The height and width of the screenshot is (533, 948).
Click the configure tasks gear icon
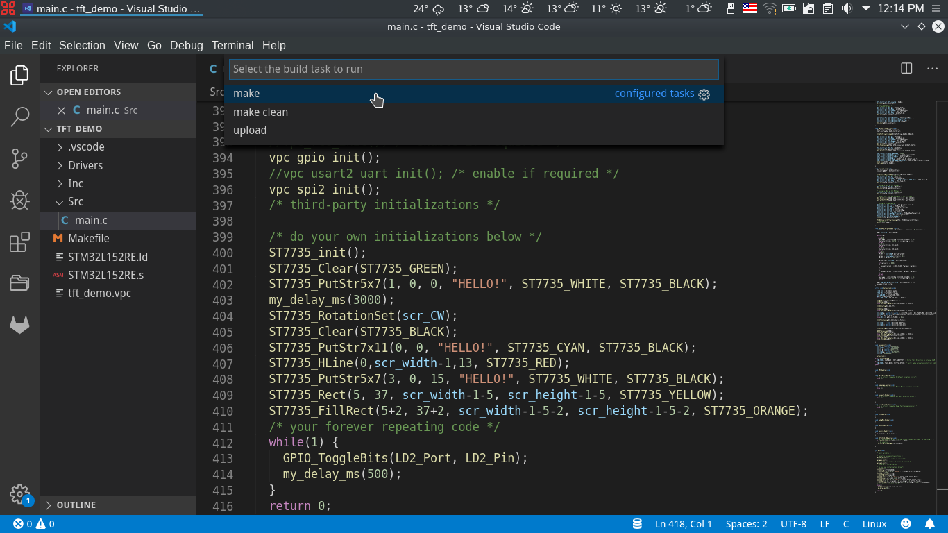tap(704, 94)
